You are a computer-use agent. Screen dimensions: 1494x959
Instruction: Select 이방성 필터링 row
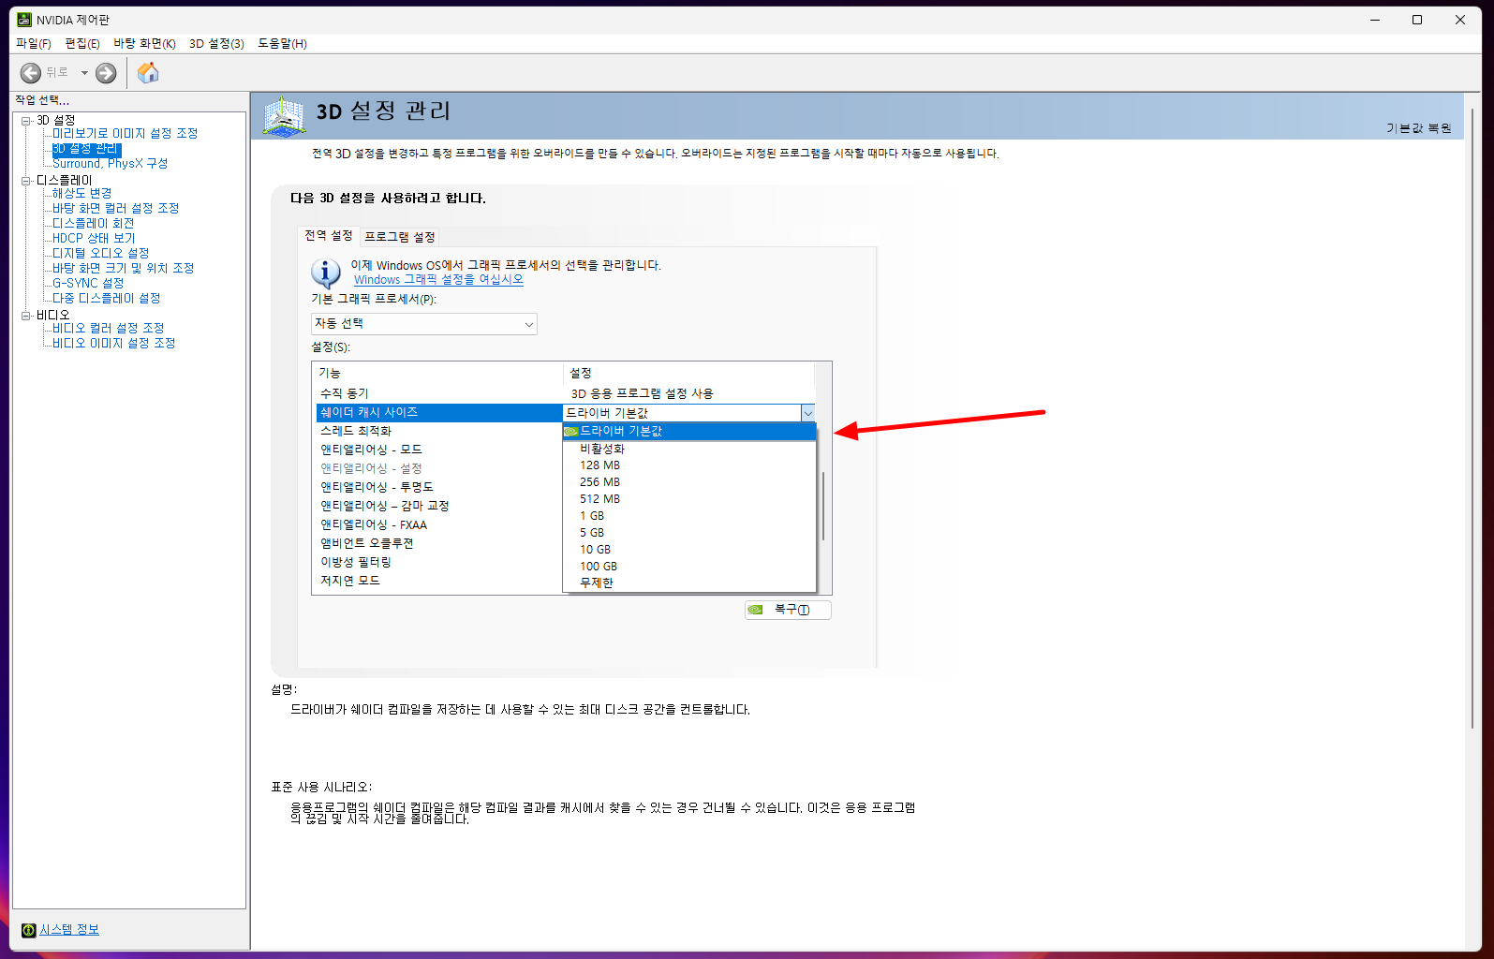pyautogui.click(x=439, y=562)
